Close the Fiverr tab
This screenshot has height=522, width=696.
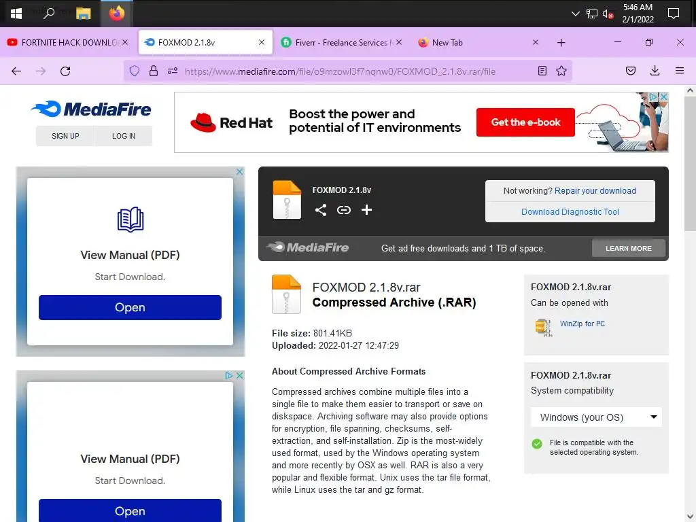(x=398, y=42)
